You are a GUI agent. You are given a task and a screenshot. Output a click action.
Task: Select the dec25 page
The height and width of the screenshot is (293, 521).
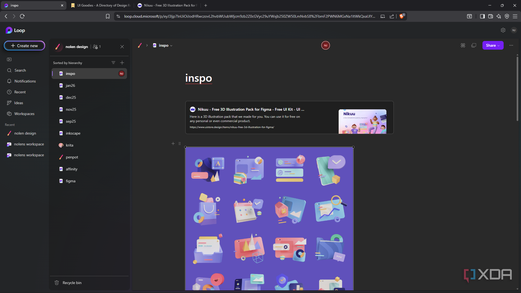pos(89,97)
